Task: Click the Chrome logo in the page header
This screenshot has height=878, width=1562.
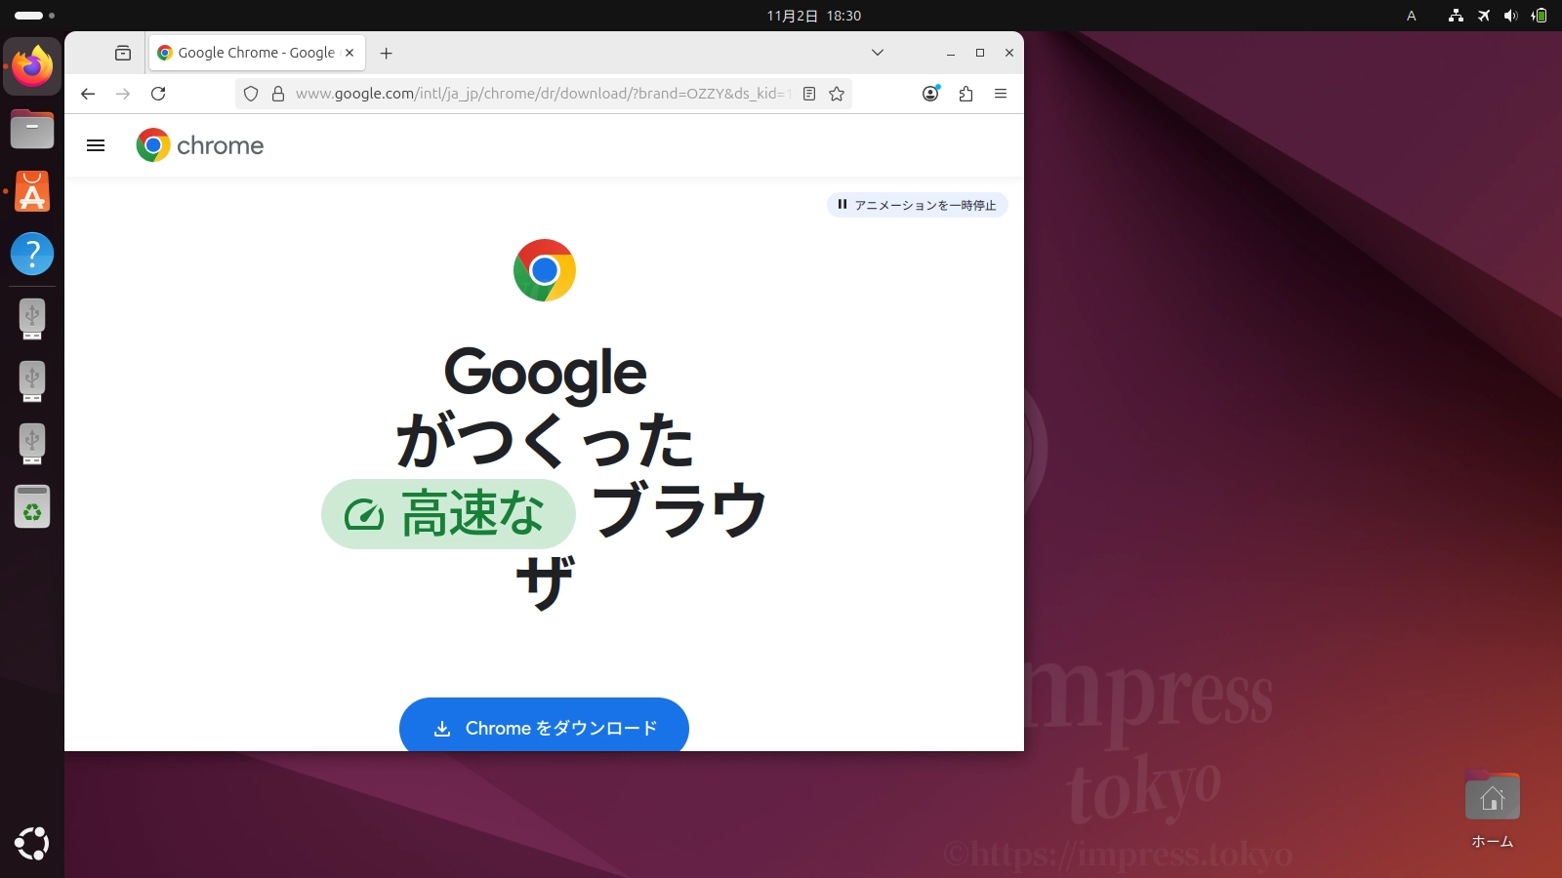Action: pyautogui.click(x=200, y=145)
